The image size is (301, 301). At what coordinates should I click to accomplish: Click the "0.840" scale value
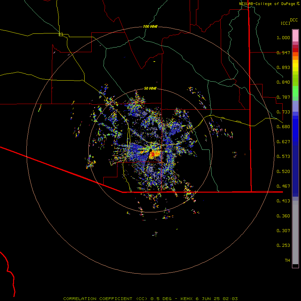coord(283,82)
